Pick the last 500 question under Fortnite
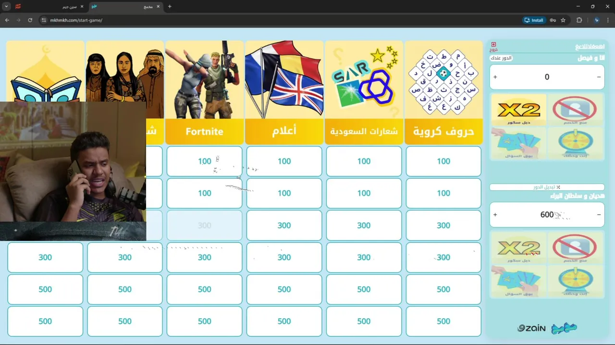The width and height of the screenshot is (615, 345). point(204,321)
